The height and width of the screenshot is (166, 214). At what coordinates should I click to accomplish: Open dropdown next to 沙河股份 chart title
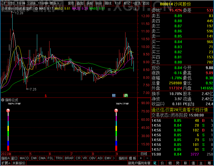(36, 9)
